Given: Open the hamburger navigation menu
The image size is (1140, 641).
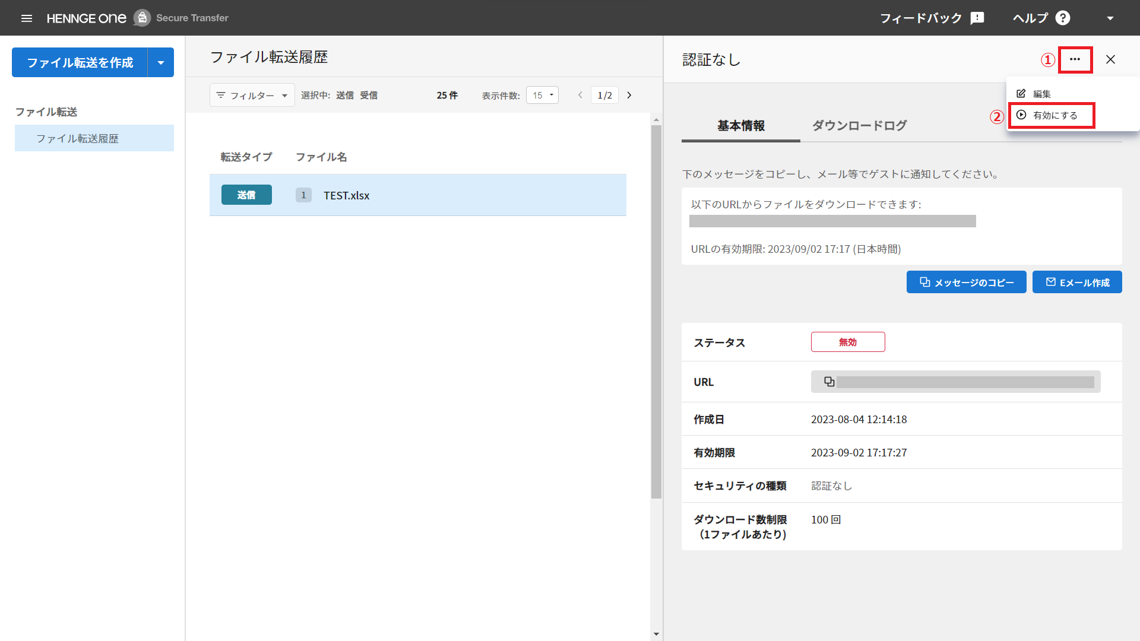Looking at the screenshot, I should pos(27,18).
